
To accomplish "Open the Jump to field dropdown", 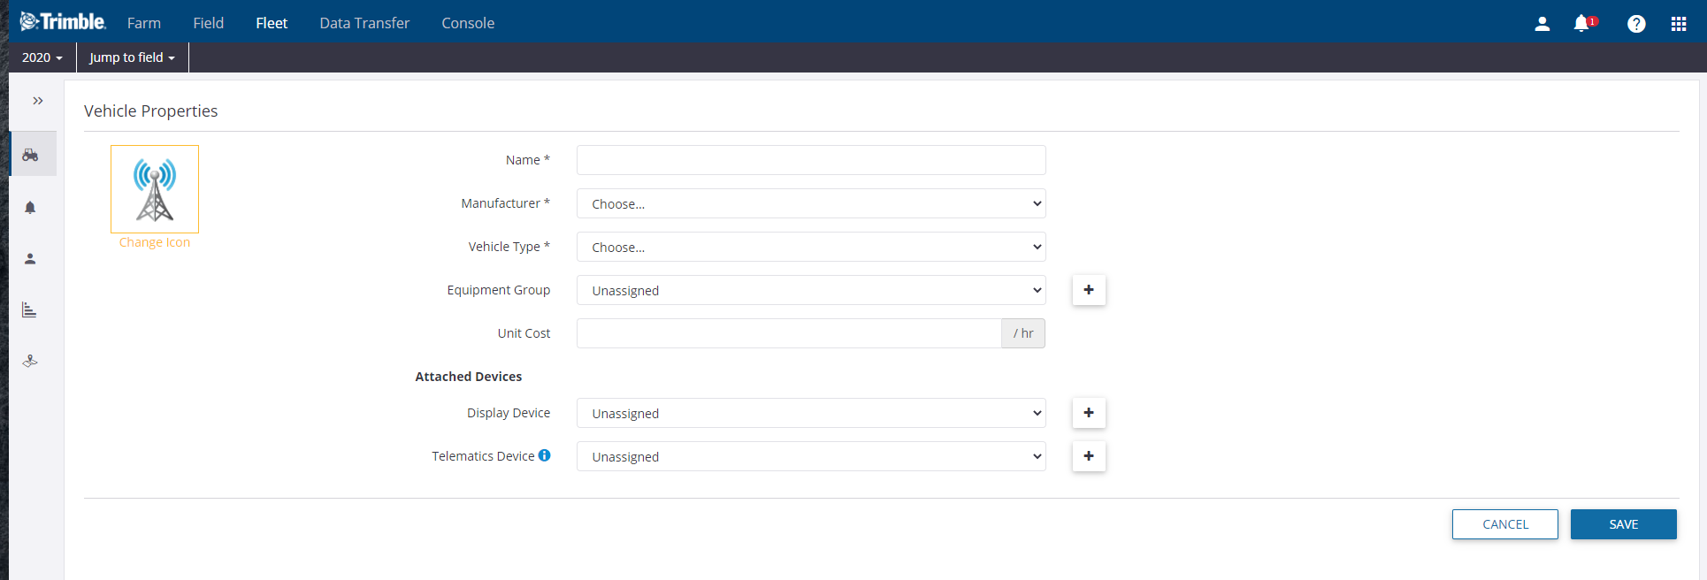I will coord(132,57).
